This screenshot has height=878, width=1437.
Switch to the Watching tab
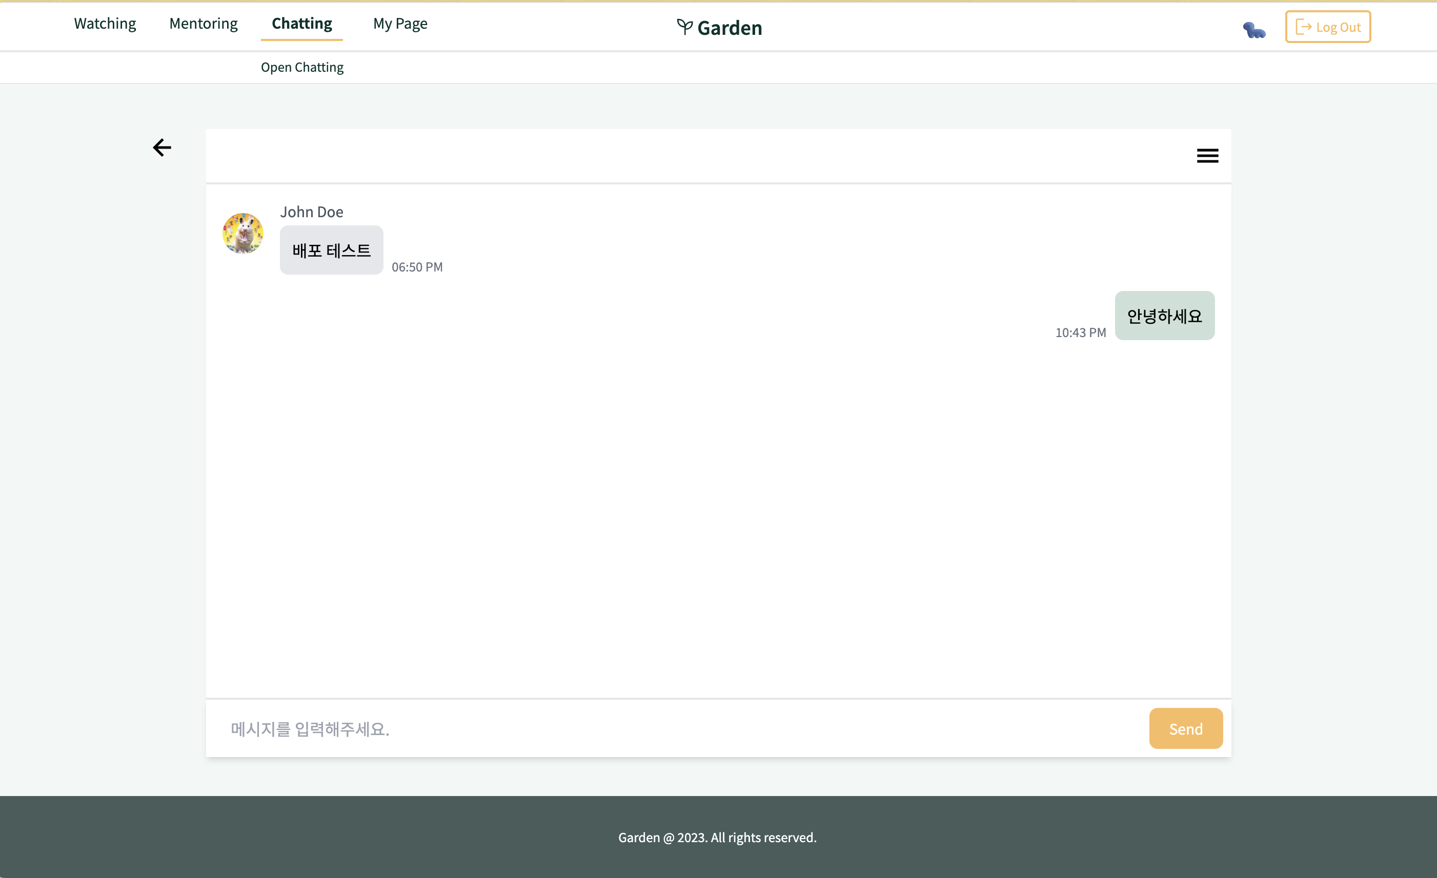105,23
